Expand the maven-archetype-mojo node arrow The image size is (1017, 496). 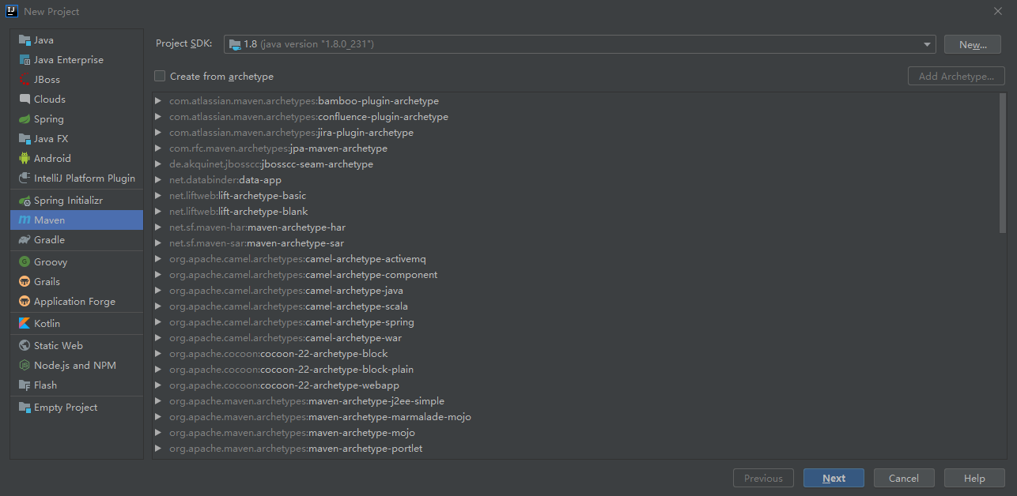click(159, 433)
